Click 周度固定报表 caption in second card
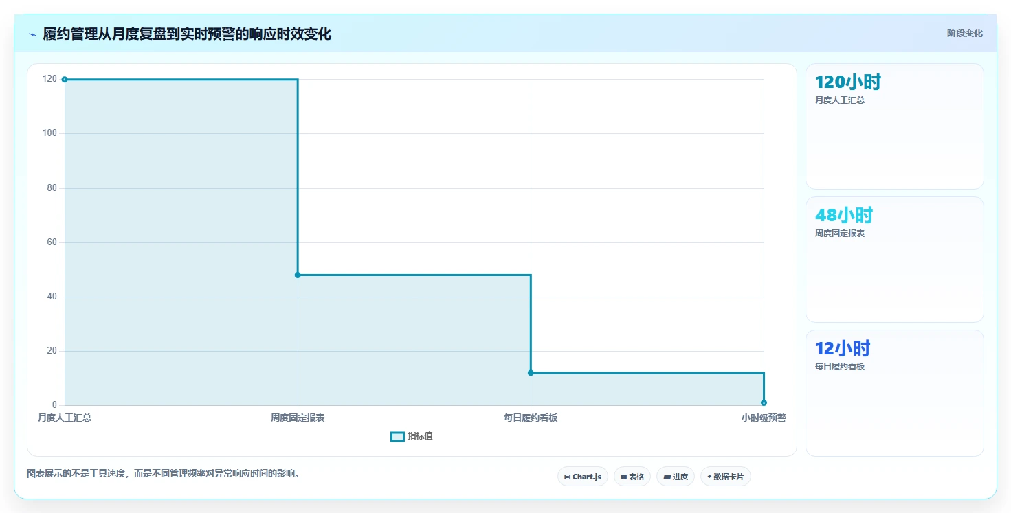This screenshot has width=1011, height=513. 840,233
